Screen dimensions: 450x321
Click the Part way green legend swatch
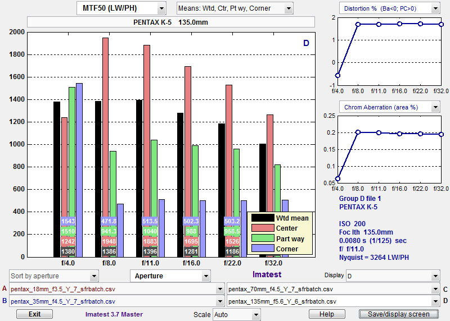tap(263, 239)
